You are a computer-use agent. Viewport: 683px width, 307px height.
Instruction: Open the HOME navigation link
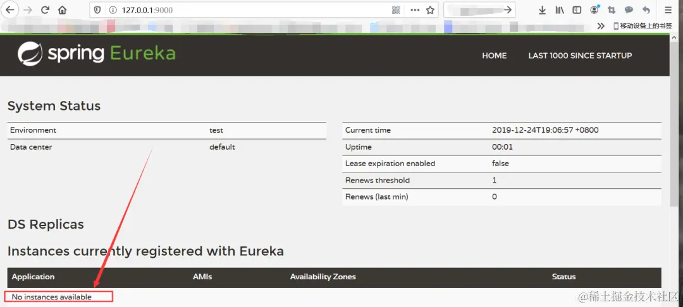[495, 56]
